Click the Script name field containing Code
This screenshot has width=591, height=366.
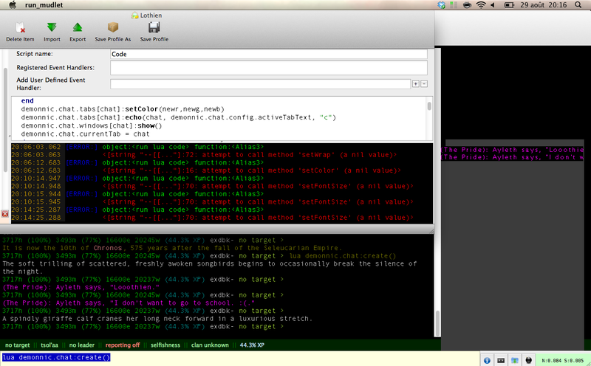pyautogui.click(x=269, y=54)
